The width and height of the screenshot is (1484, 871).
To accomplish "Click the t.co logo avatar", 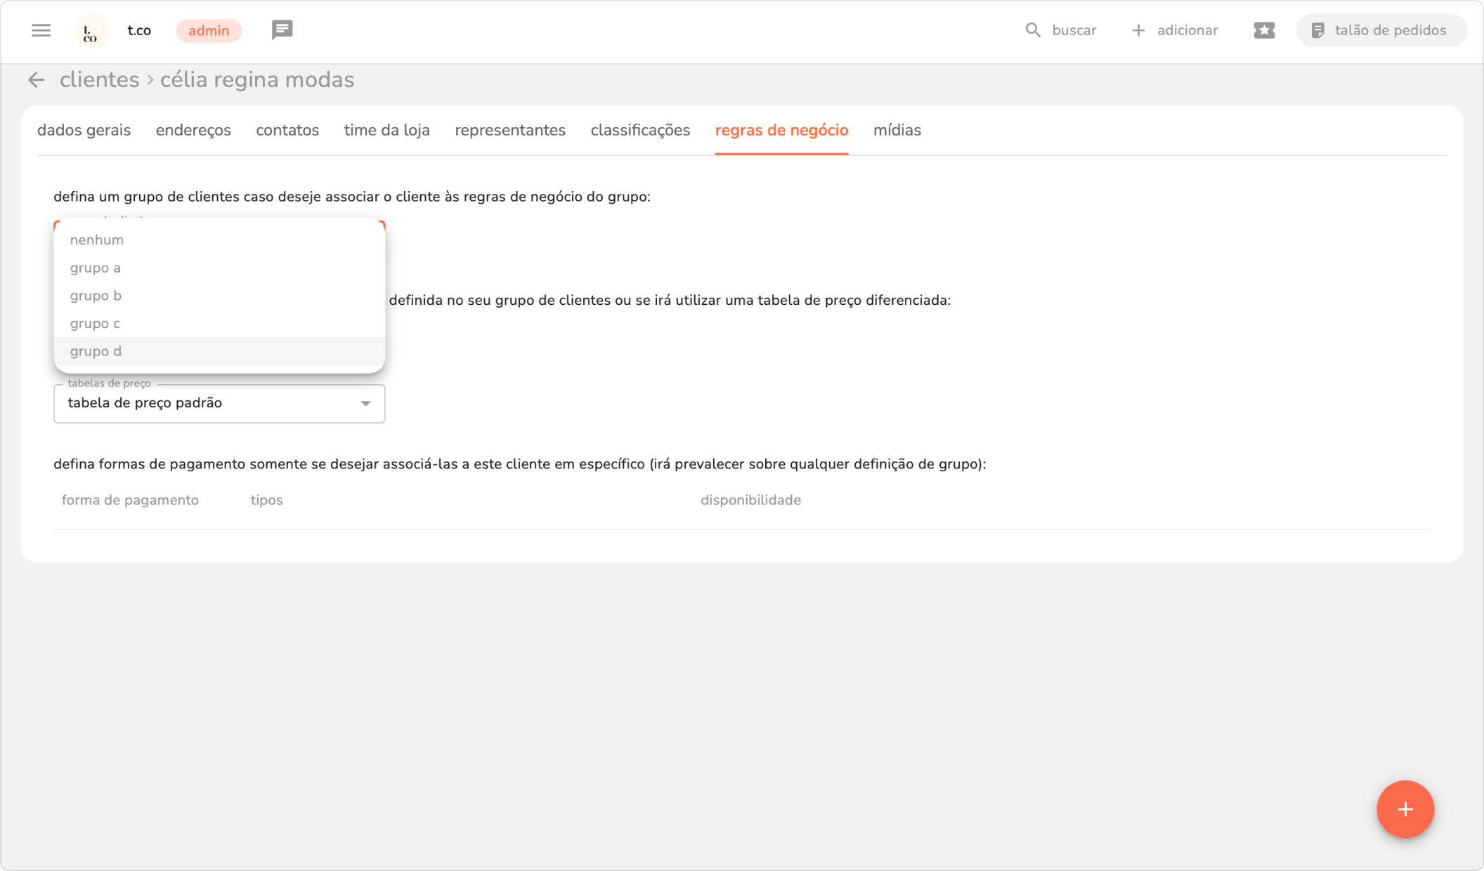I will (91, 31).
